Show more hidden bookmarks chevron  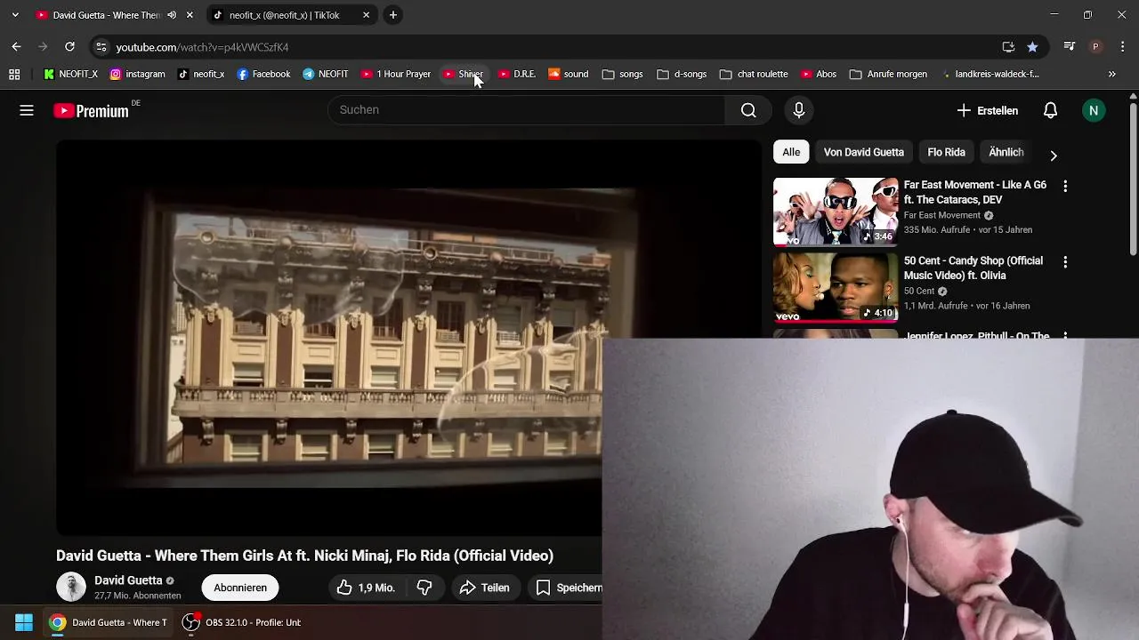coord(1111,75)
